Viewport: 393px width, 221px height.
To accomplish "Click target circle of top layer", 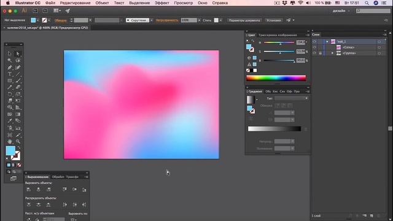I will point(379,42).
